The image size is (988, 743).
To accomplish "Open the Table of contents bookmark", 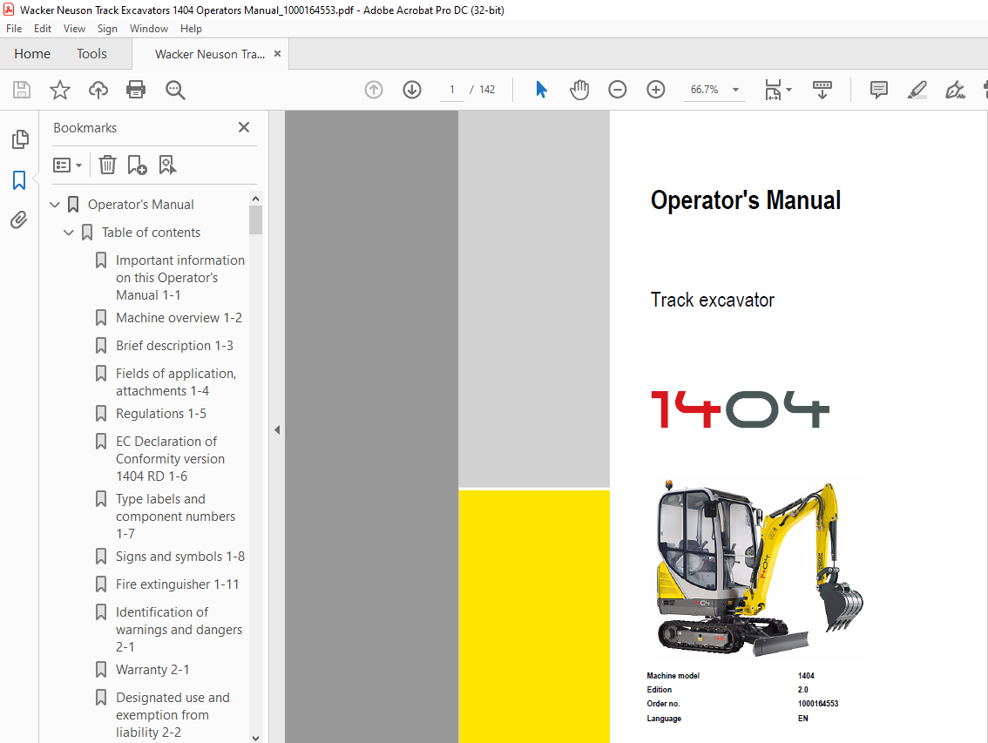I will [x=152, y=233].
